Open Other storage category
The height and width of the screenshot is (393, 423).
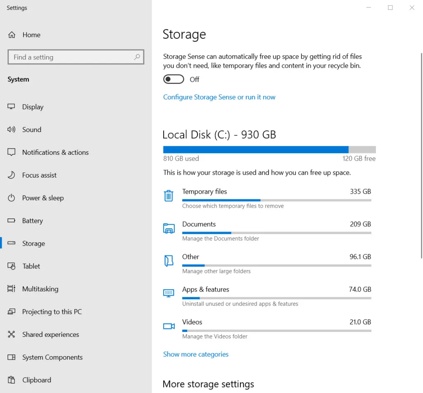pyautogui.click(x=267, y=264)
